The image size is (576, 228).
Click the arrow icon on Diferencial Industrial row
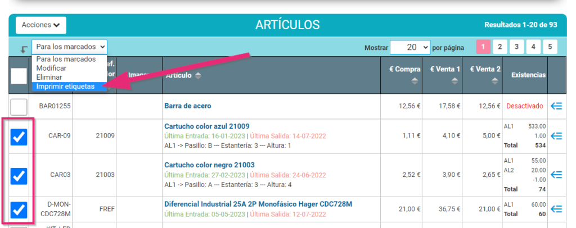pyautogui.click(x=556, y=208)
